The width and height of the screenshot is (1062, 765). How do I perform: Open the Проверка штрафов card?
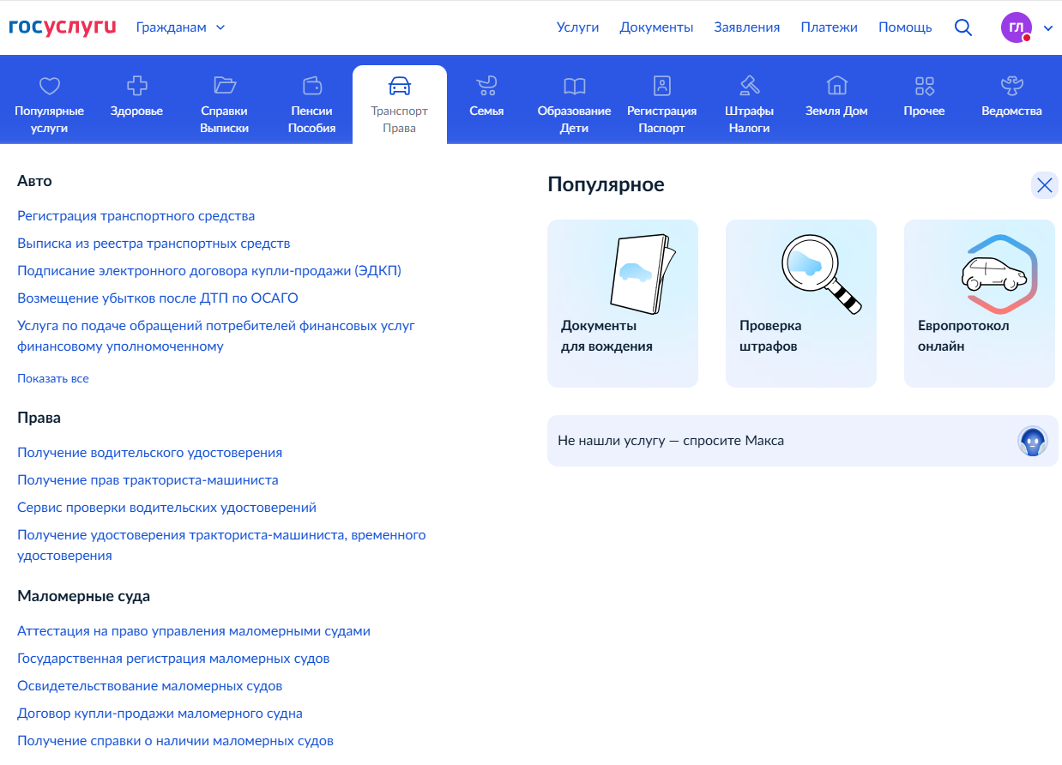(x=801, y=304)
